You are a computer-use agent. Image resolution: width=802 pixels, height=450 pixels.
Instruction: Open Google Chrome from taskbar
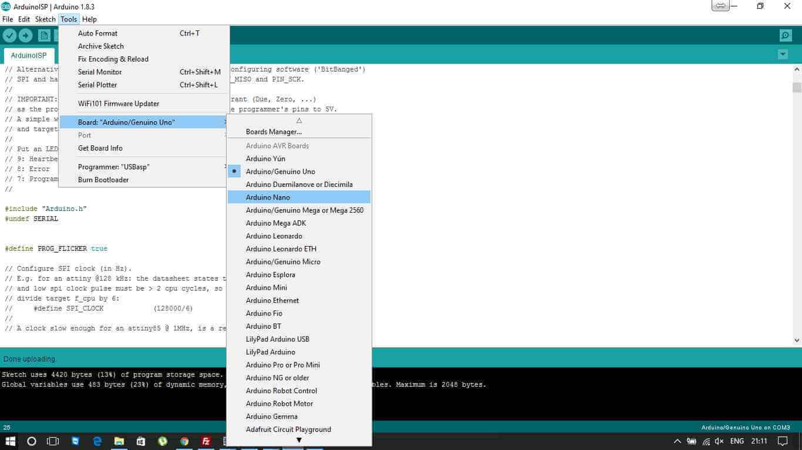(x=184, y=441)
